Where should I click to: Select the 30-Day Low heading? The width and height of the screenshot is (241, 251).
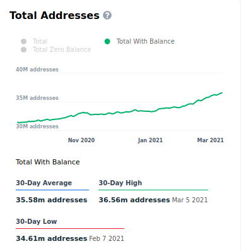tap(37, 221)
